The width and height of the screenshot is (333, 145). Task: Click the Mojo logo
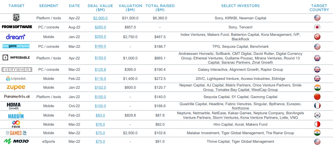click(x=16, y=141)
